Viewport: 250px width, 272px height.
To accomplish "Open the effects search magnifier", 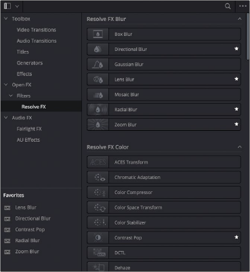I will (x=228, y=6).
